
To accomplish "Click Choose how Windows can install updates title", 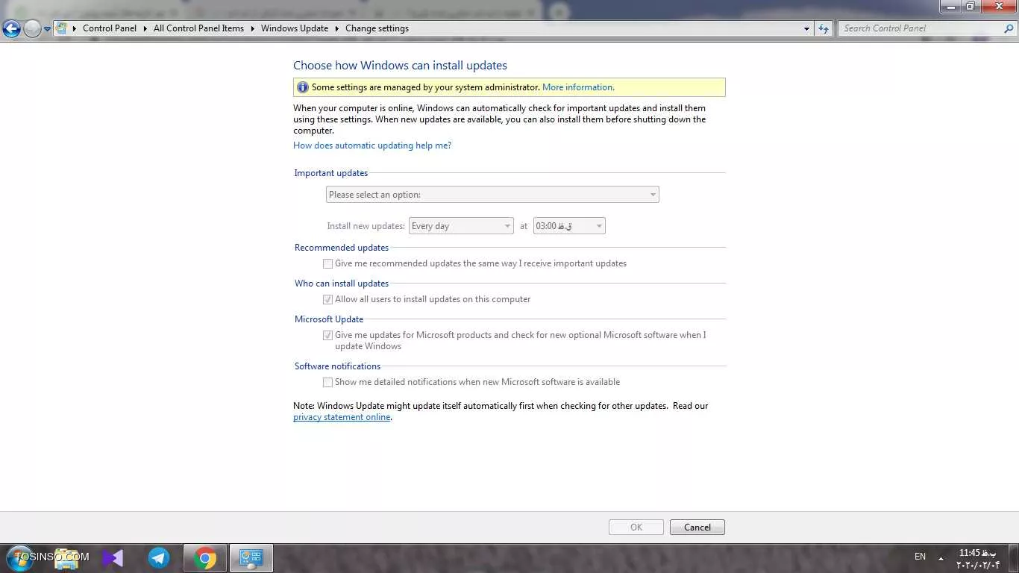I will point(400,66).
